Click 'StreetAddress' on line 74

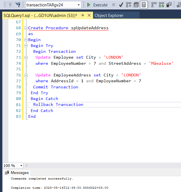[x=125, y=63]
